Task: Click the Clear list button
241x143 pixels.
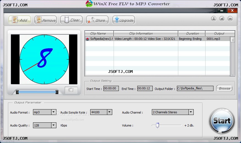Action: pyautogui.click(x=71, y=20)
